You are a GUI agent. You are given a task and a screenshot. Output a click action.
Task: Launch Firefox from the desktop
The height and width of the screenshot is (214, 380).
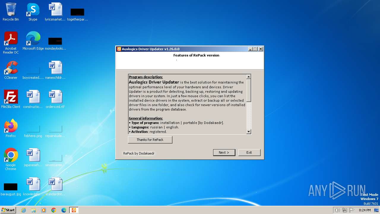[x=11, y=128]
